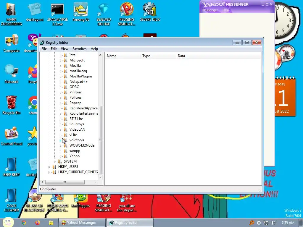Viewport: 303px width, 227px height.
Task: Click the Recycle Bin icon
Action: (x=12, y=105)
